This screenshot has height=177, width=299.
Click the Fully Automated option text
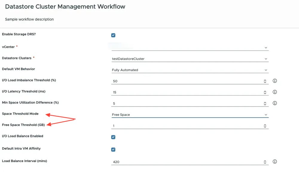pyautogui.click(x=126, y=70)
